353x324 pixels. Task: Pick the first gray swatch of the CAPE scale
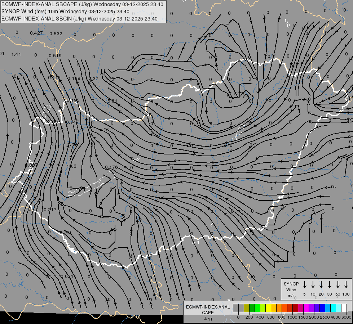[236, 308]
